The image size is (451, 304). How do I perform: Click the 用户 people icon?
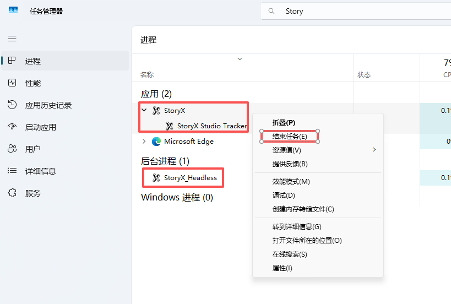click(x=12, y=149)
